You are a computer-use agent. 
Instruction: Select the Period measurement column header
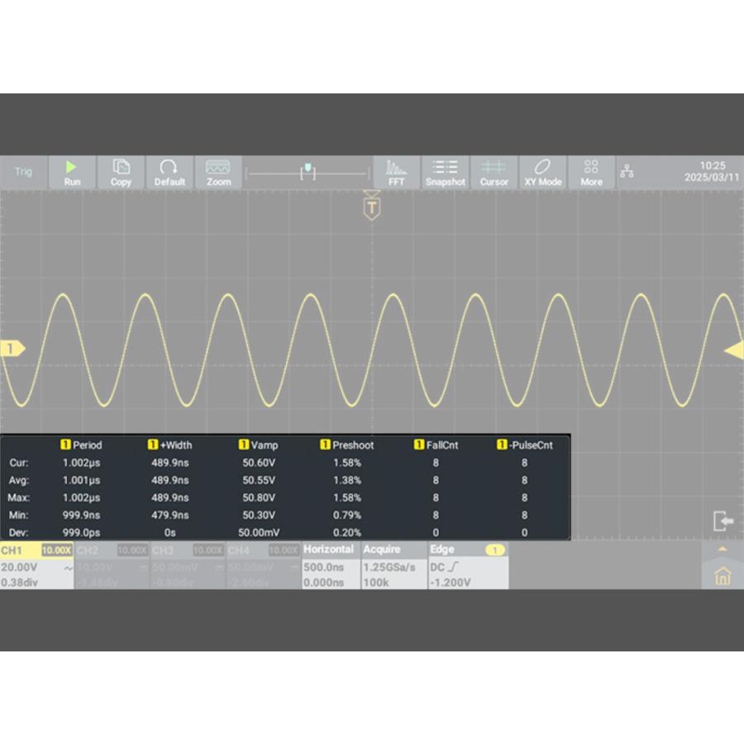pos(82,445)
